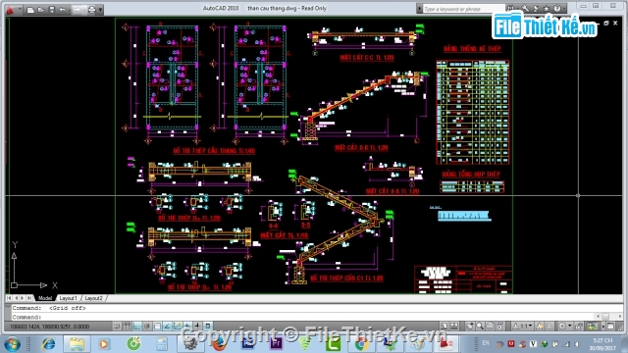Screen dimensions: 628x353
Task: Expand the Quick Access Toolbar customize arrow
Action: [100, 10]
